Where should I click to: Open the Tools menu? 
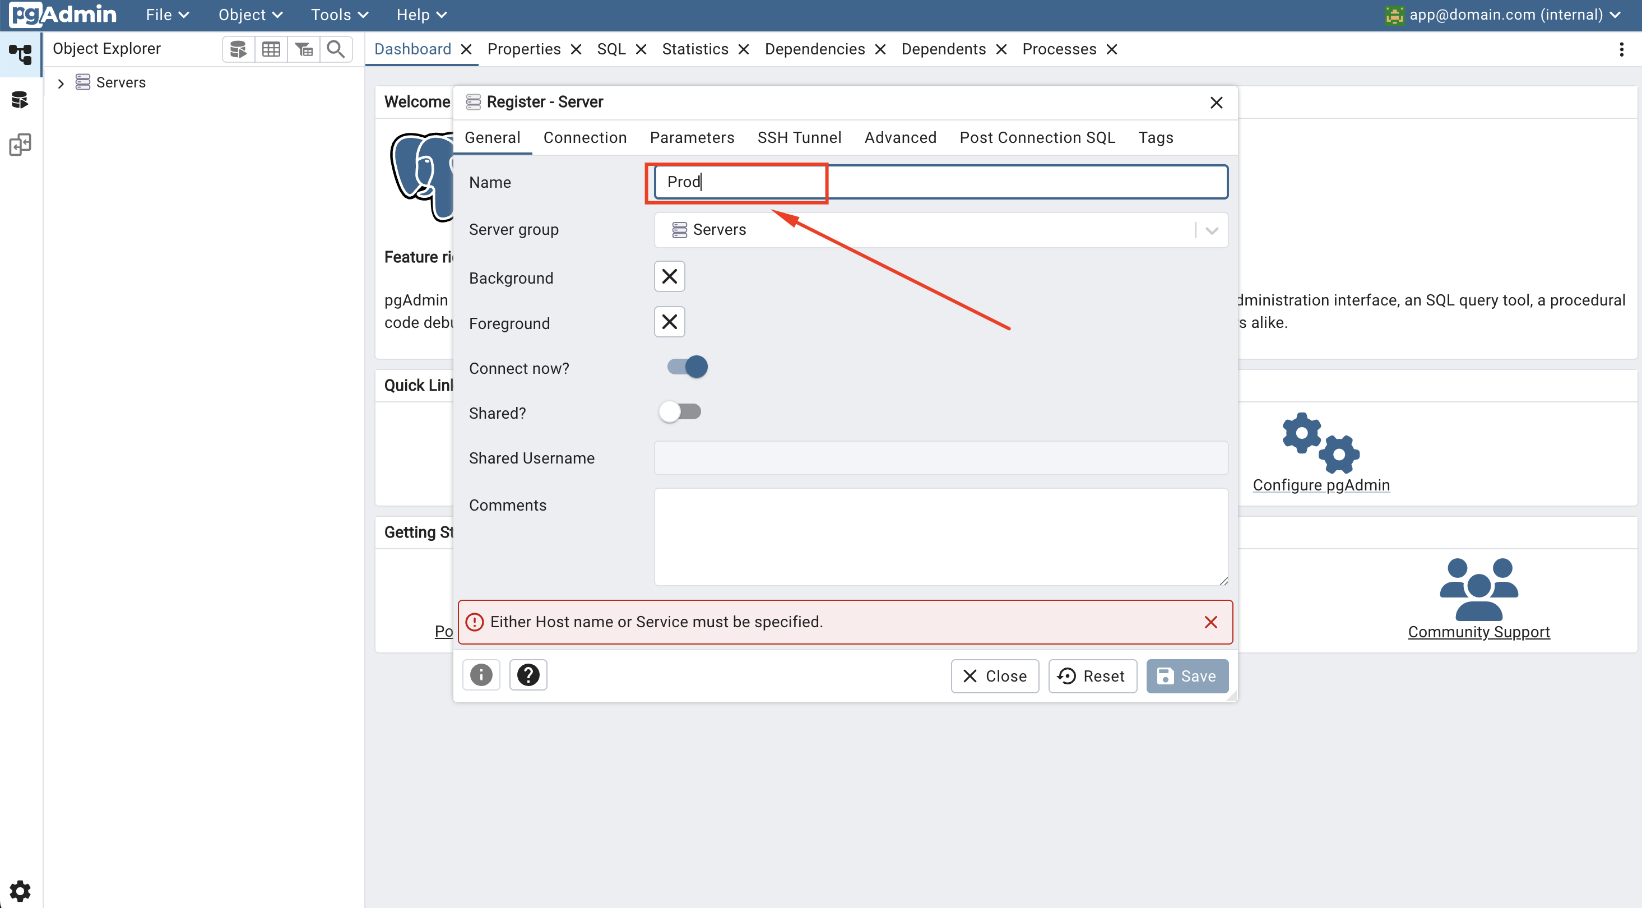pyautogui.click(x=339, y=15)
